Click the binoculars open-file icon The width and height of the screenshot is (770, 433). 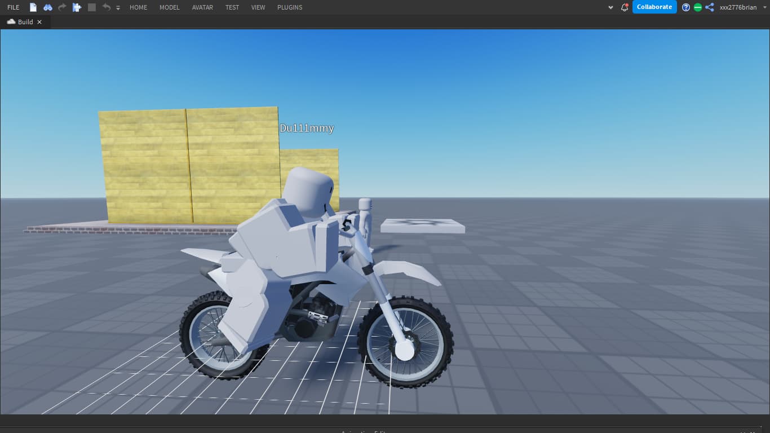point(48,7)
